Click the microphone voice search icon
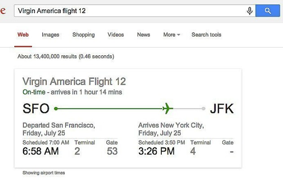This screenshot has height=180, width=283. point(250,11)
